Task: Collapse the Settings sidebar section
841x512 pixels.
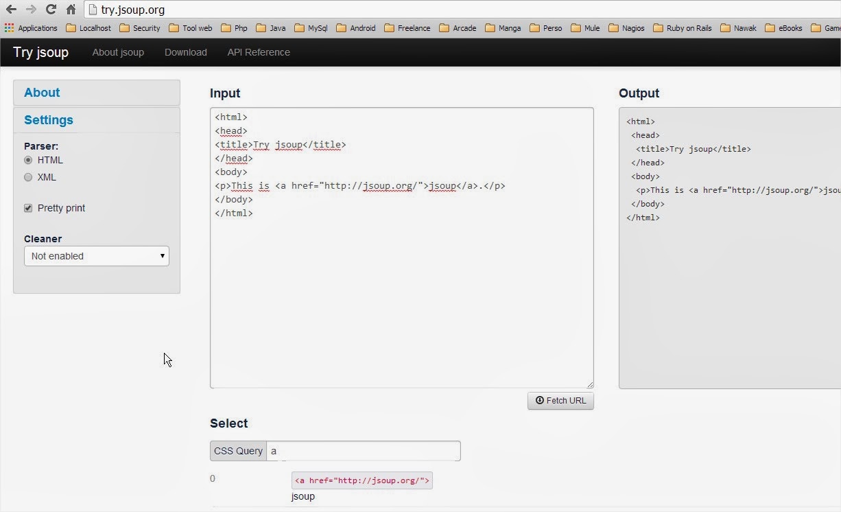Action: click(97, 120)
